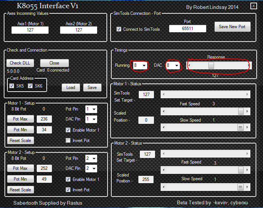Open Motor 1 DAC Pin dropdown
Image resolution: width=263 pixels, height=208 pixels.
[x=91, y=119]
